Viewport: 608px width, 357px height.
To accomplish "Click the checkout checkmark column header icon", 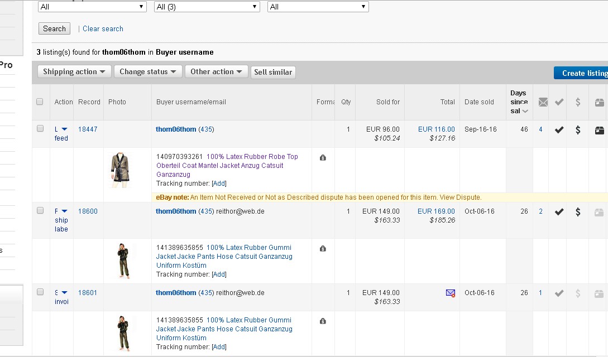I will 559,102.
